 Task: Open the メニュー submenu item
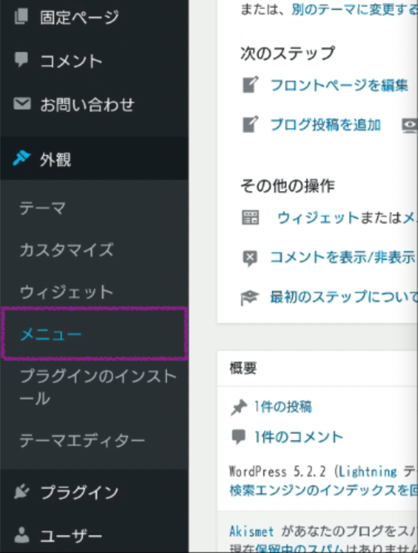point(51,335)
